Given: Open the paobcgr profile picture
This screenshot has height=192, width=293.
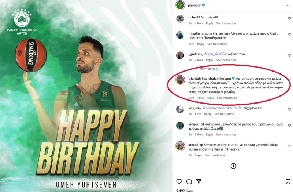Looking at the screenshot, I should 179,5.
